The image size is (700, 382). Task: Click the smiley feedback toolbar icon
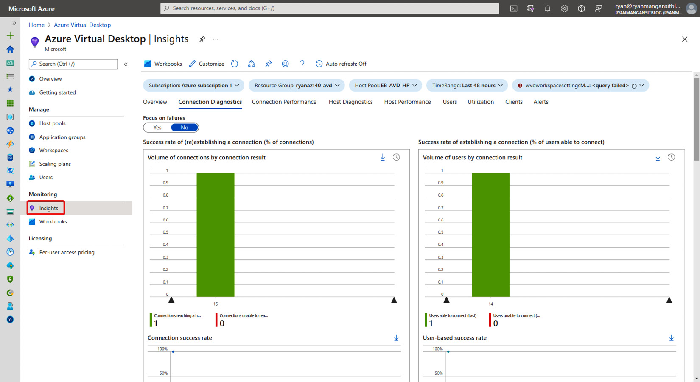[x=285, y=64]
